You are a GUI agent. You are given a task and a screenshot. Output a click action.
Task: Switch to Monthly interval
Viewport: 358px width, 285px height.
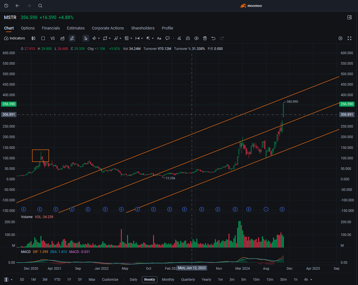point(168,280)
